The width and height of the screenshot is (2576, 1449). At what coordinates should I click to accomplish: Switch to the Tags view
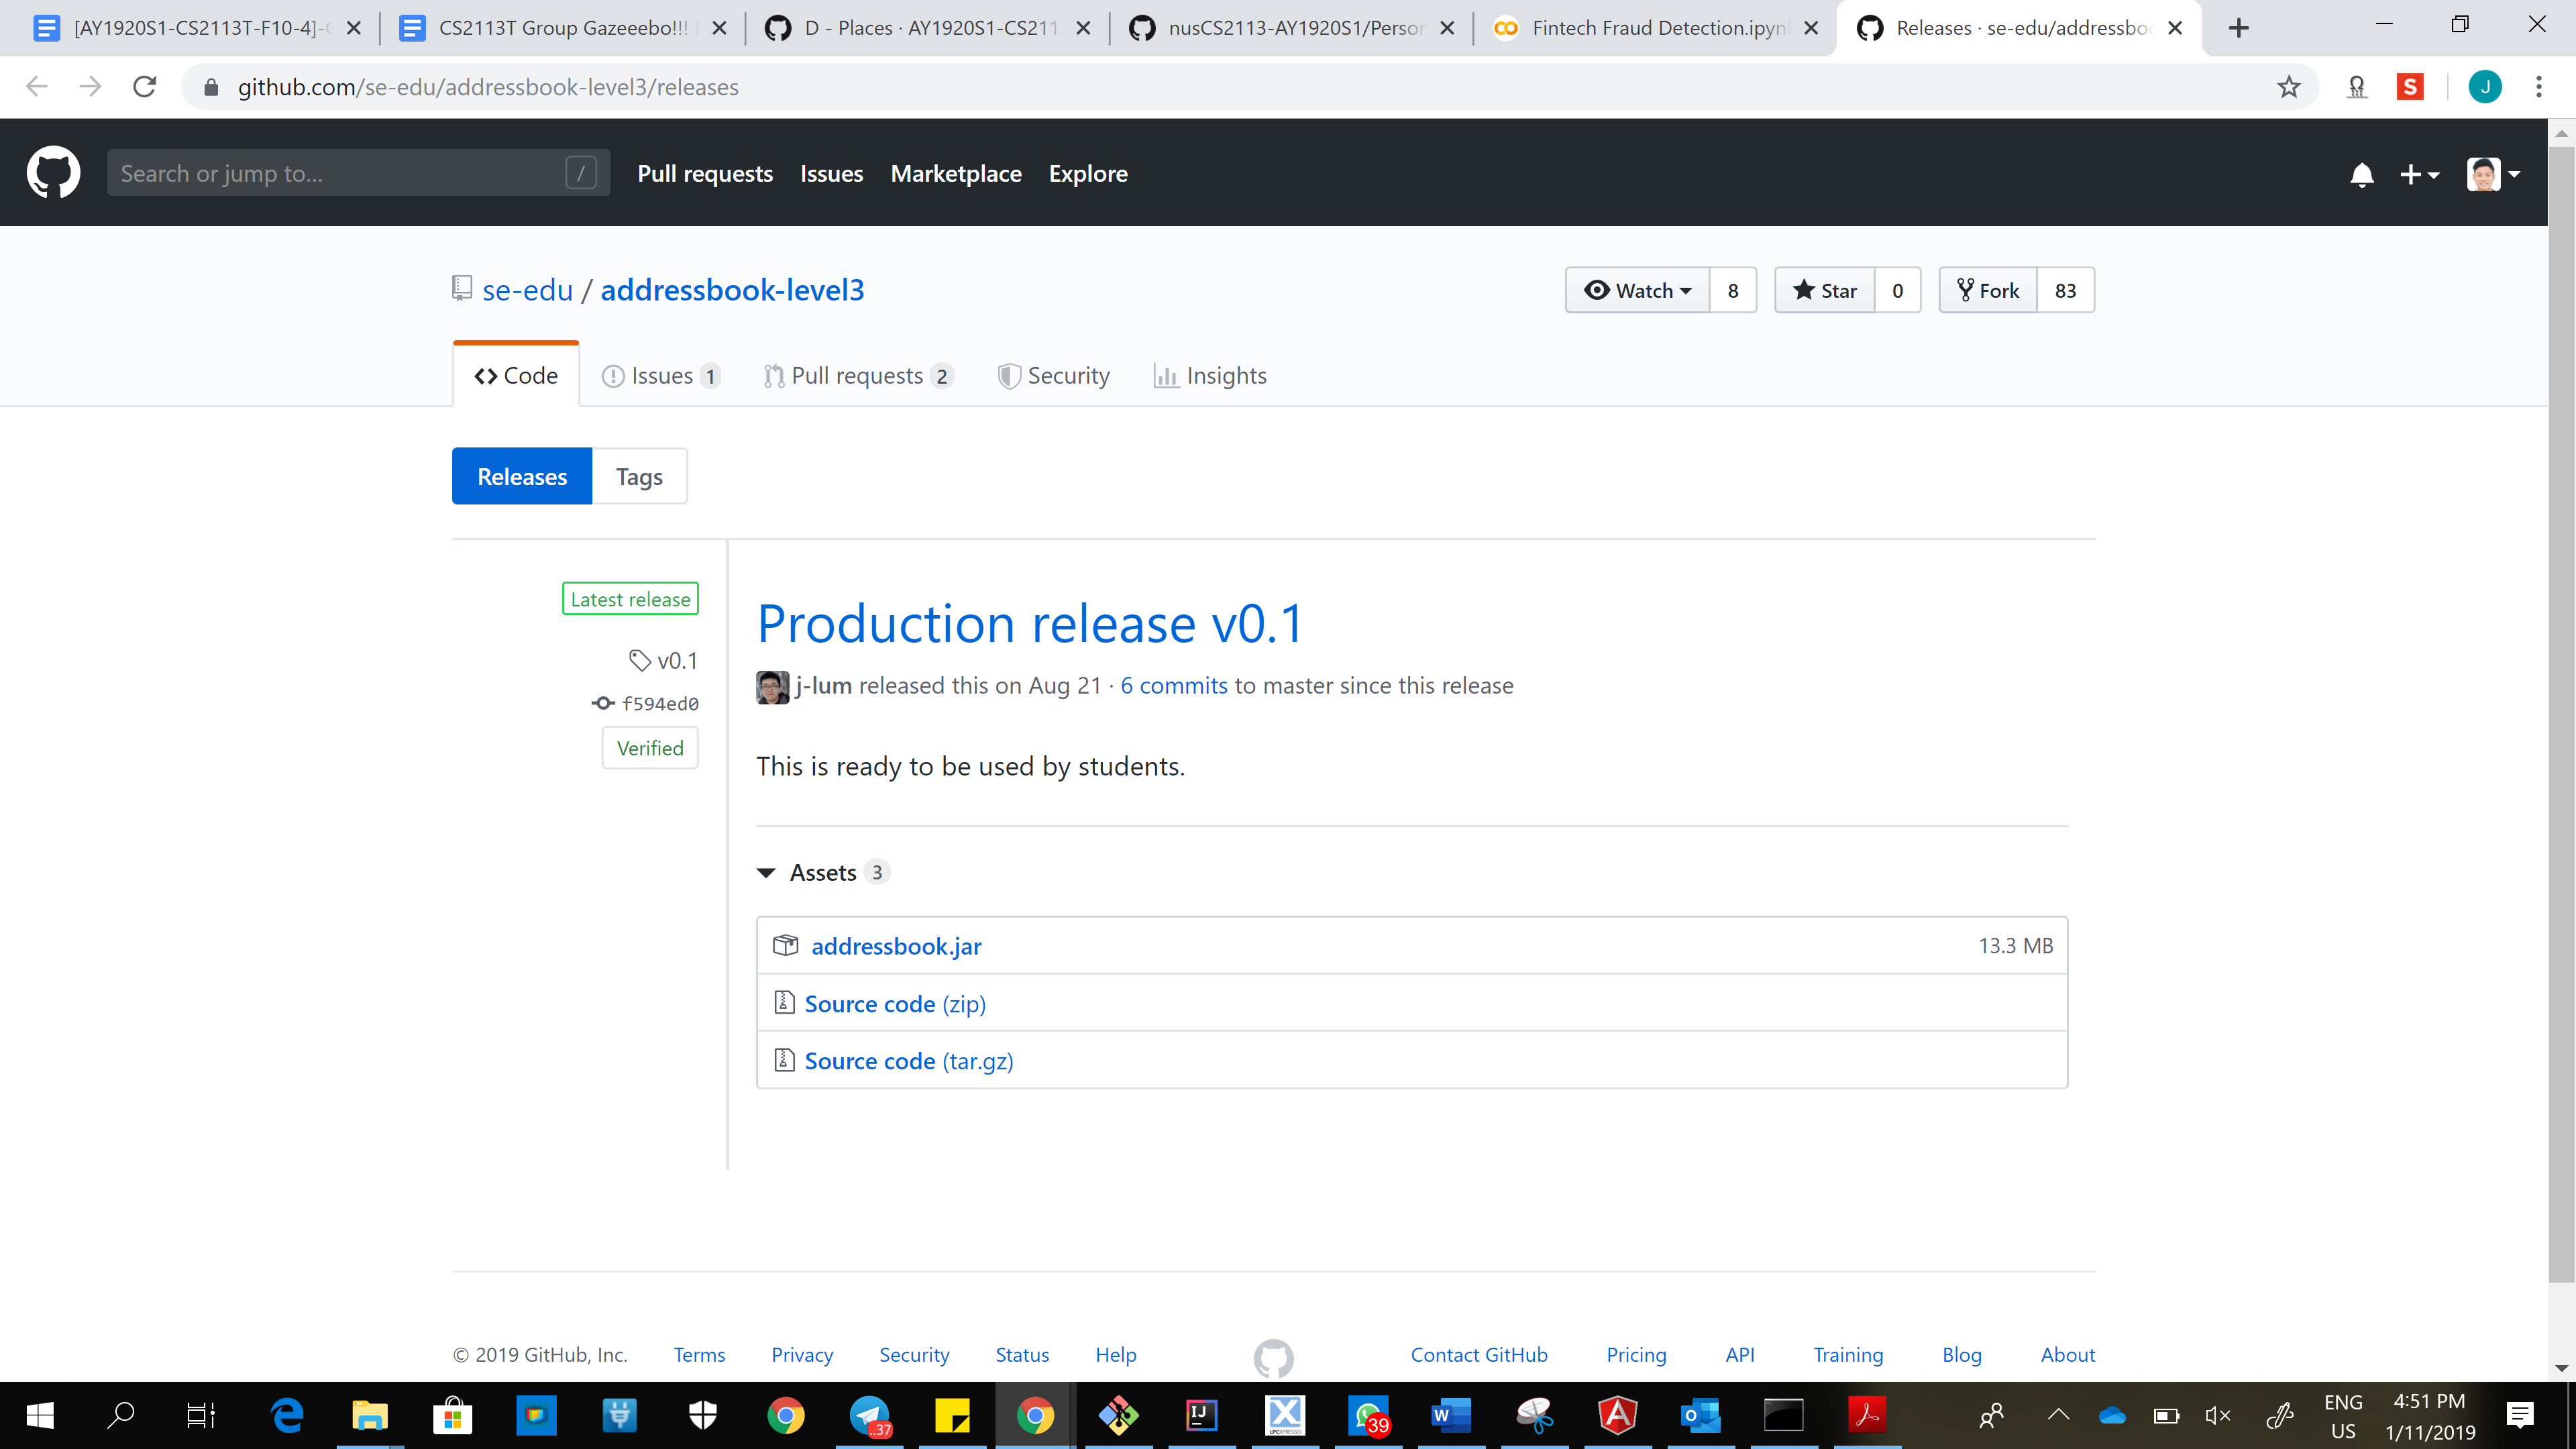click(x=639, y=477)
